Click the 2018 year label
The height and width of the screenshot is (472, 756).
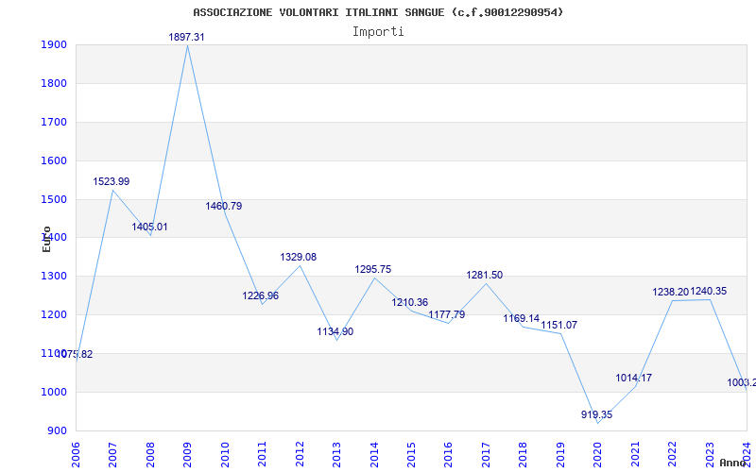[524, 455]
